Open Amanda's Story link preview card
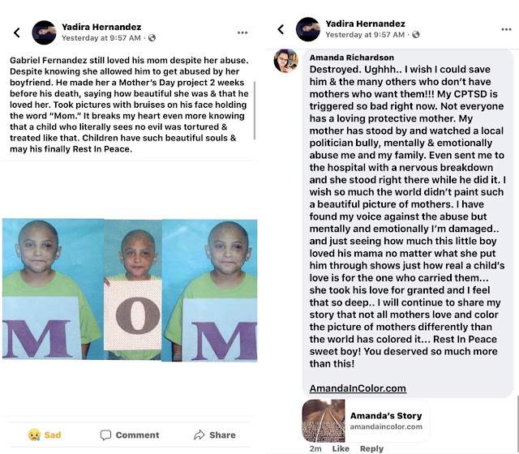The width and height of the screenshot is (519, 454). point(366,421)
